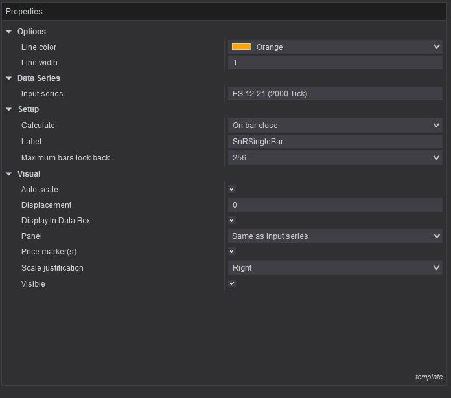The height and width of the screenshot is (398, 451).
Task: Disable the Price marker(s) checkbox
Action: [x=232, y=252]
